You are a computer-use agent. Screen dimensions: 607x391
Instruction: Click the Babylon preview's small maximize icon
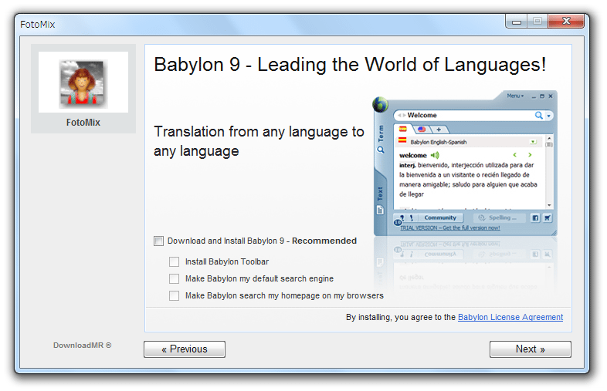[x=542, y=96]
